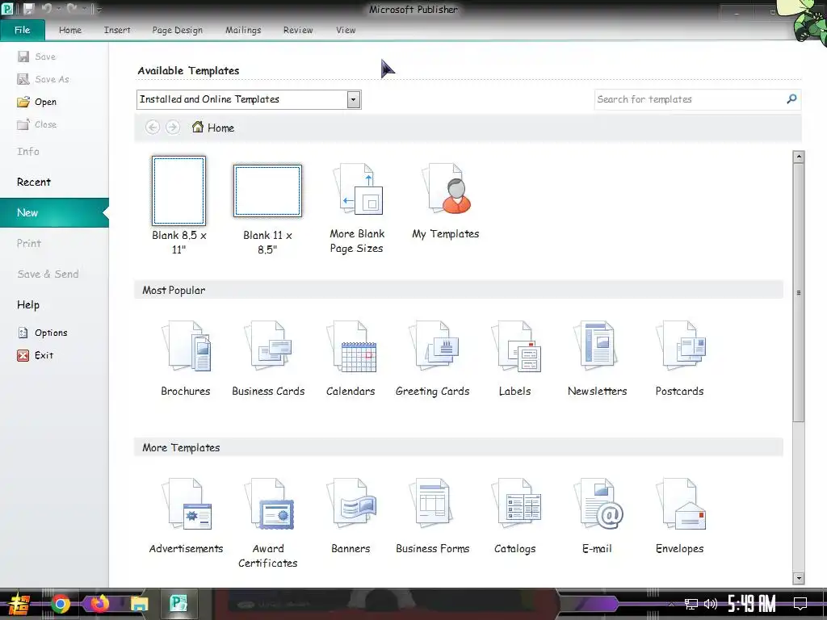Screen dimensions: 827x620
Task: Click the search magnifier icon
Action: [791, 98]
